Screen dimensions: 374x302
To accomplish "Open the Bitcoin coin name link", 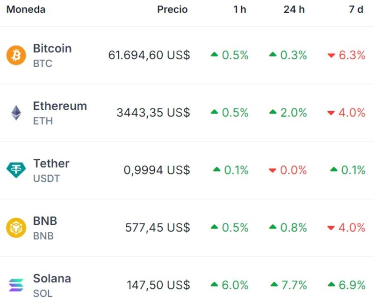I will click(52, 49).
